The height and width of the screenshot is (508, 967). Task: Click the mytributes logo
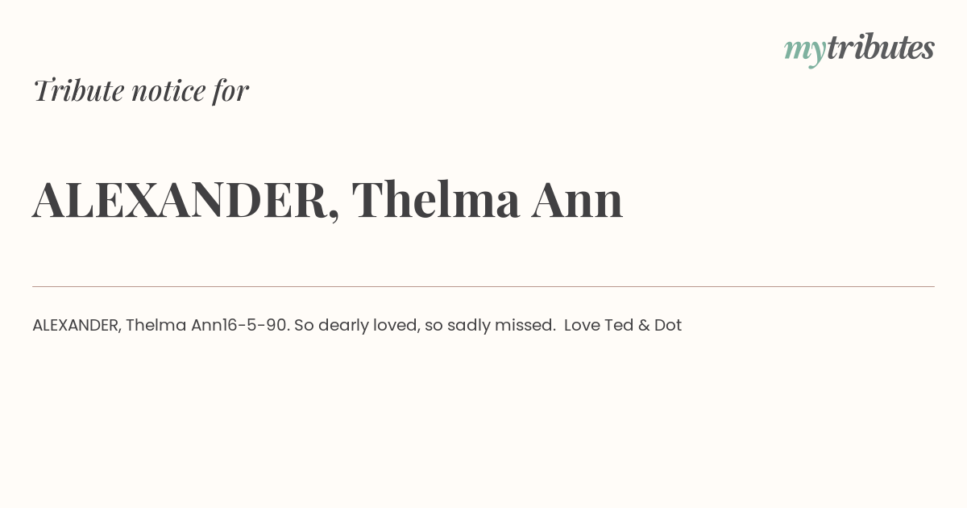pos(859,49)
